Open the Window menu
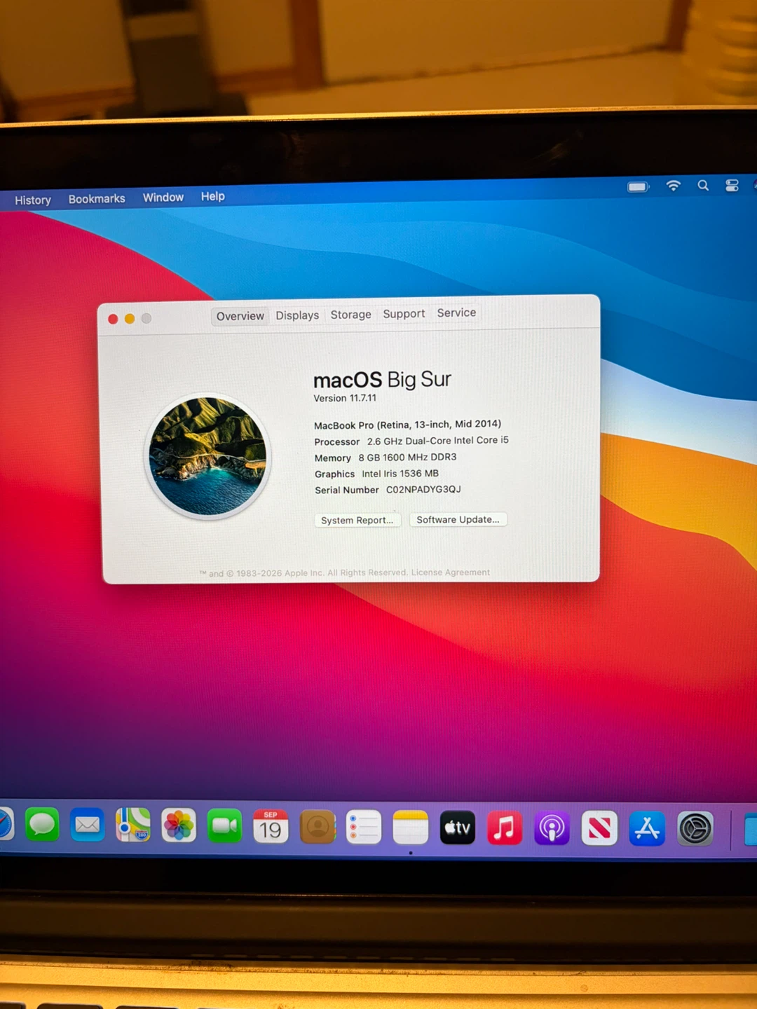757x1009 pixels. coord(163,198)
